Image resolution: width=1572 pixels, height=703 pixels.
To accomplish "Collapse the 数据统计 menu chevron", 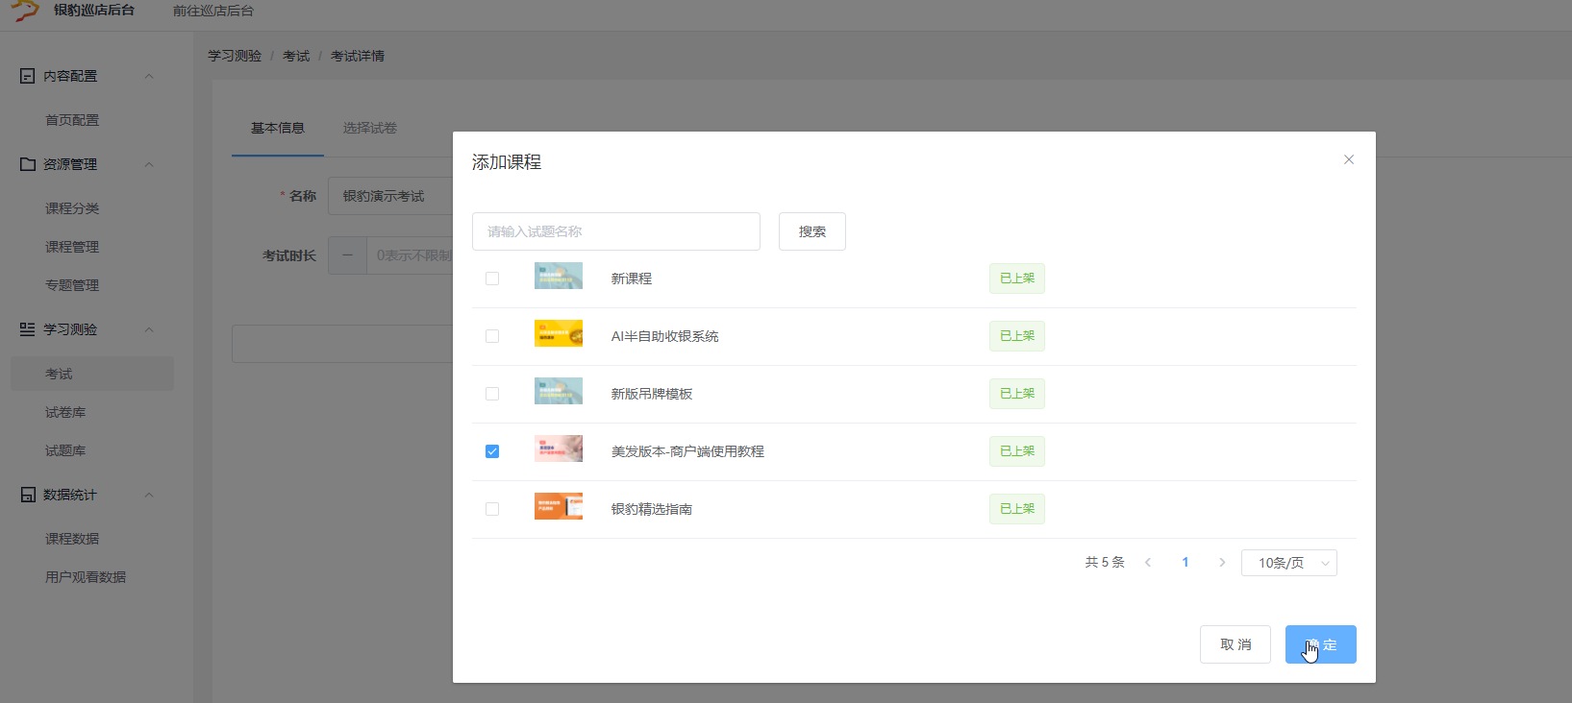I will pyautogui.click(x=149, y=496).
